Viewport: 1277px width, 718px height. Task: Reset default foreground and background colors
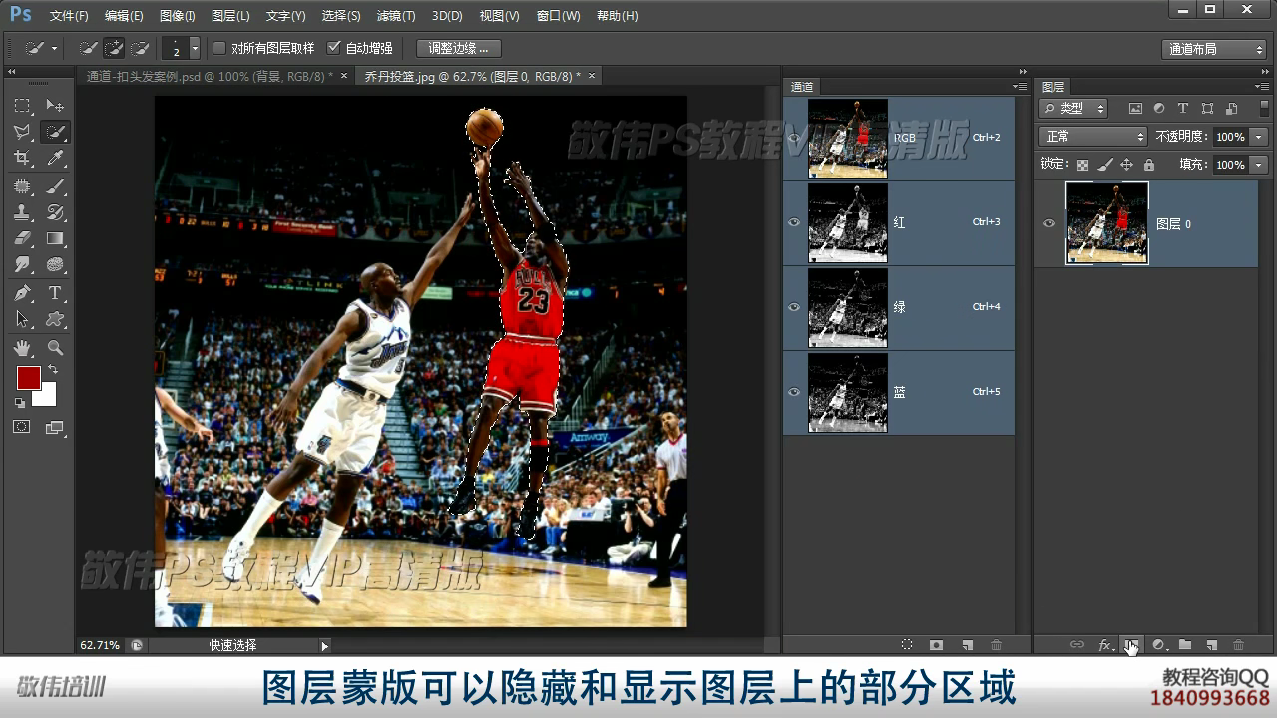point(20,403)
